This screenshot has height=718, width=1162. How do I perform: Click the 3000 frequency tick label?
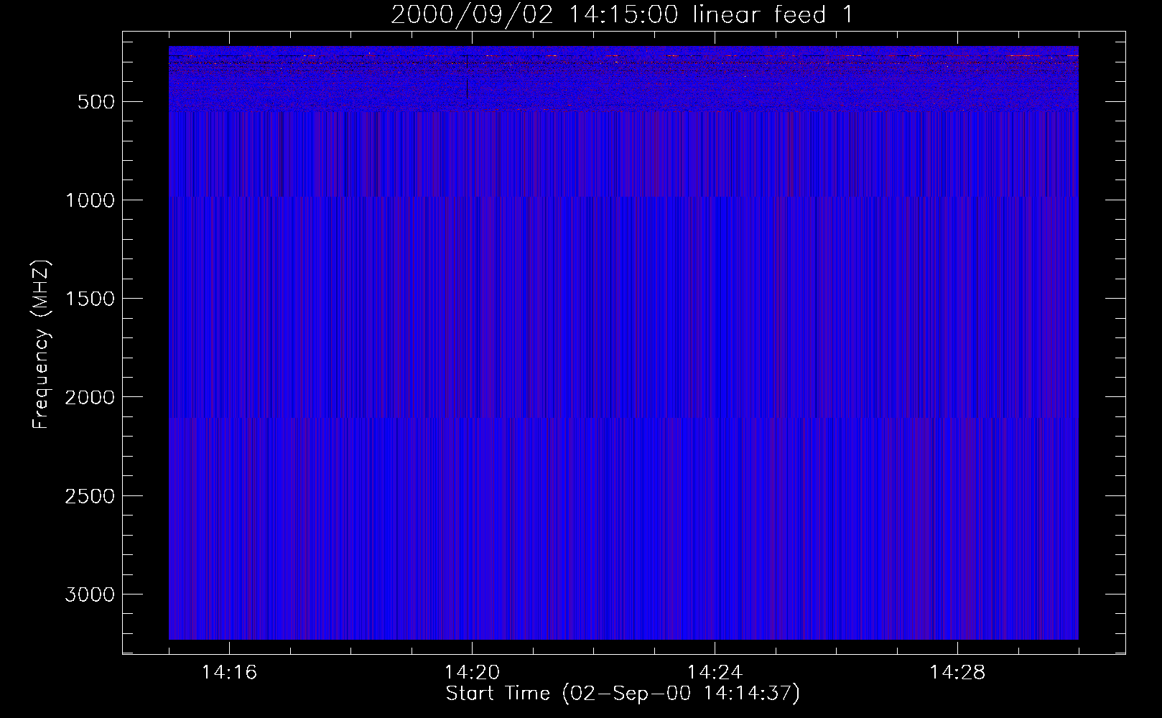click(x=90, y=595)
